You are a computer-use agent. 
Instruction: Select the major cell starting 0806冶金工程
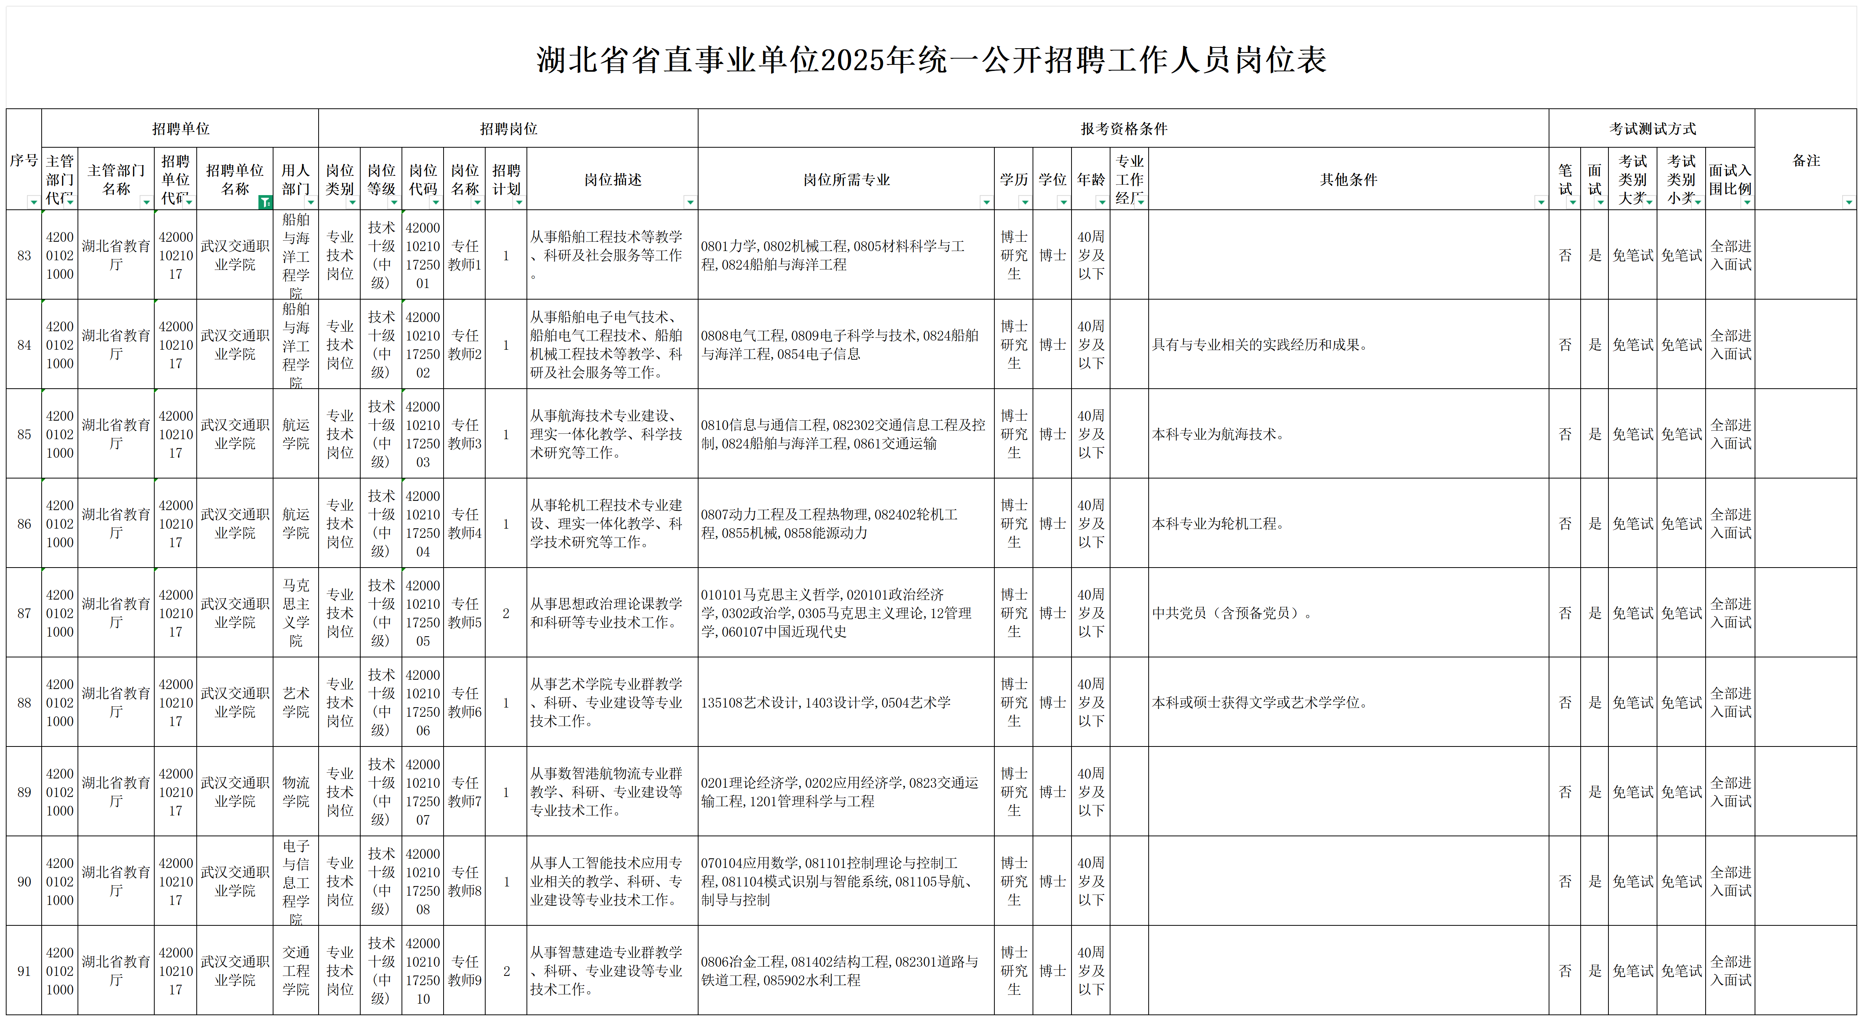coord(846,971)
